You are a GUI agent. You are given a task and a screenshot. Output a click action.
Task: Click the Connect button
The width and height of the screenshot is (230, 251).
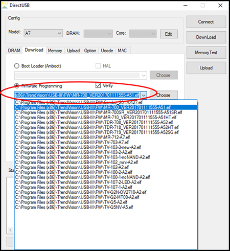[x=206, y=22]
